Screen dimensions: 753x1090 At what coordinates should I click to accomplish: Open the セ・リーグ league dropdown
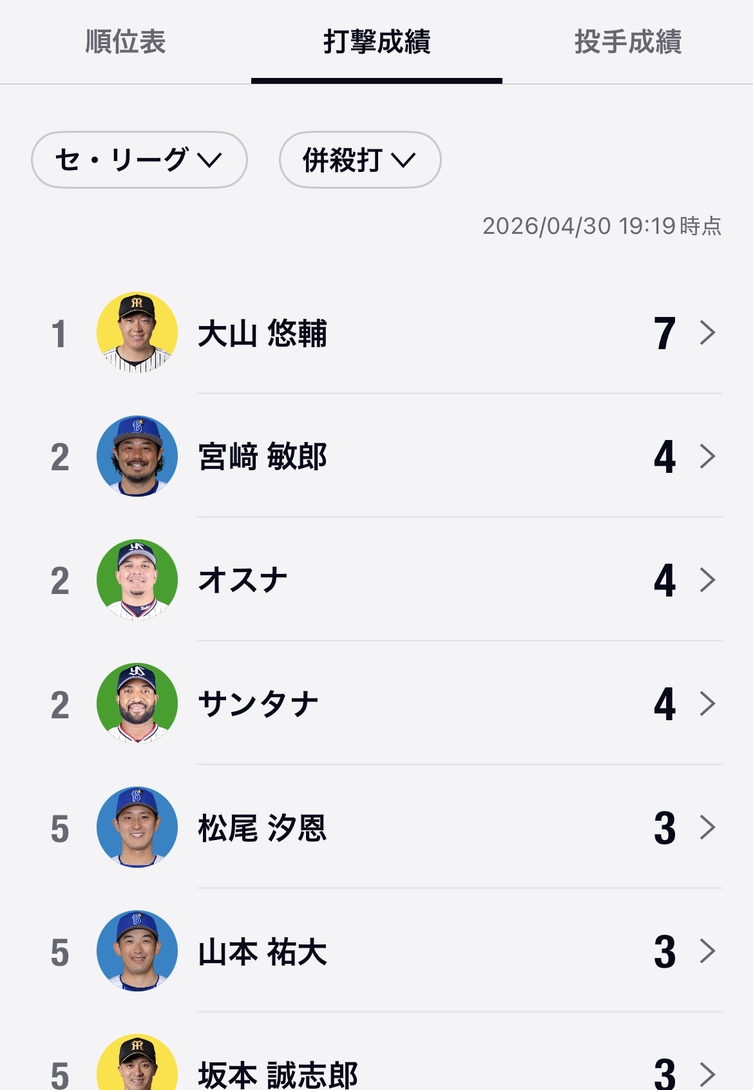click(139, 160)
